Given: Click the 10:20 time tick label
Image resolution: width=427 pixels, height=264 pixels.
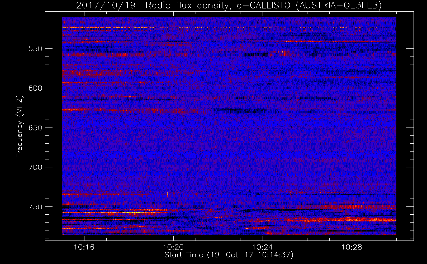Looking at the screenshot, I should (x=173, y=247).
